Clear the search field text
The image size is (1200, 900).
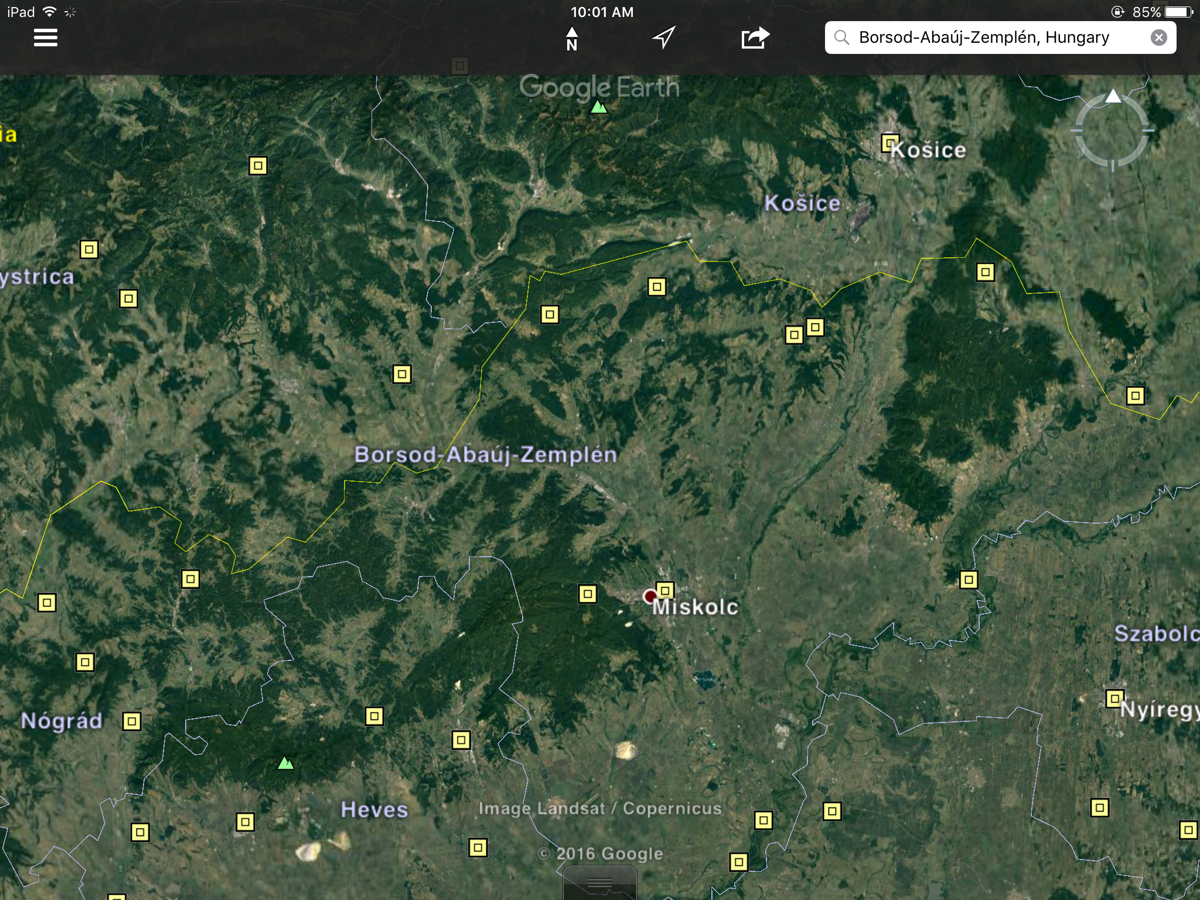click(1158, 37)
